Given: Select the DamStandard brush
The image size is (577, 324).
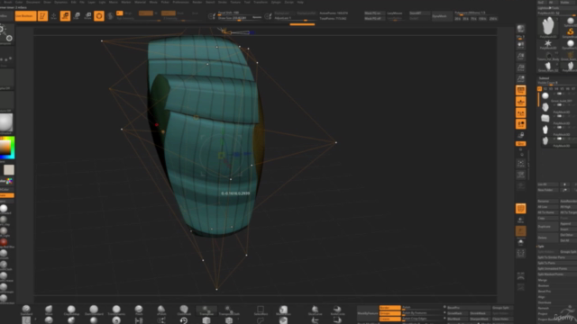Looking at the screenshot, I should point(94,310).
